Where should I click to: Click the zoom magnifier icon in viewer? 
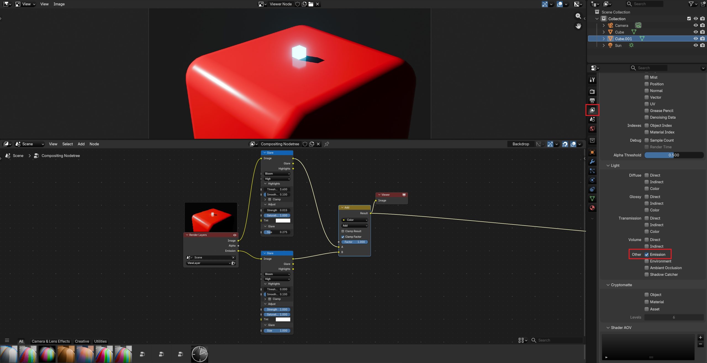tap(578, 16)
